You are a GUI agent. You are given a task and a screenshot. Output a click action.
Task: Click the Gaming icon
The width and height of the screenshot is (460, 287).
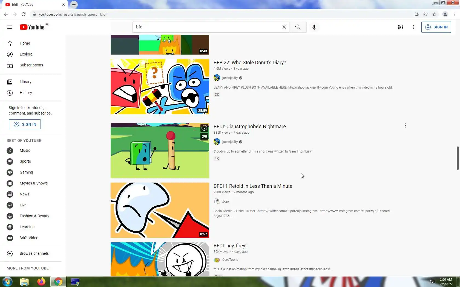coord(10,172)
